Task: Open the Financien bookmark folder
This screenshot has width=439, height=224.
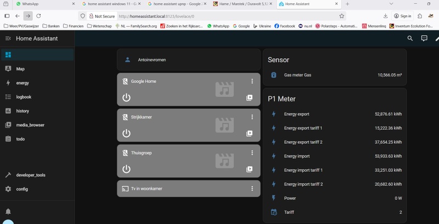Action: point(74,26)
